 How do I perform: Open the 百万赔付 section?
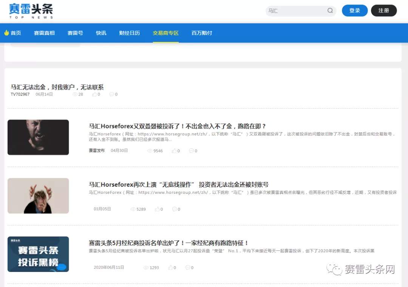tap(201, 33)
